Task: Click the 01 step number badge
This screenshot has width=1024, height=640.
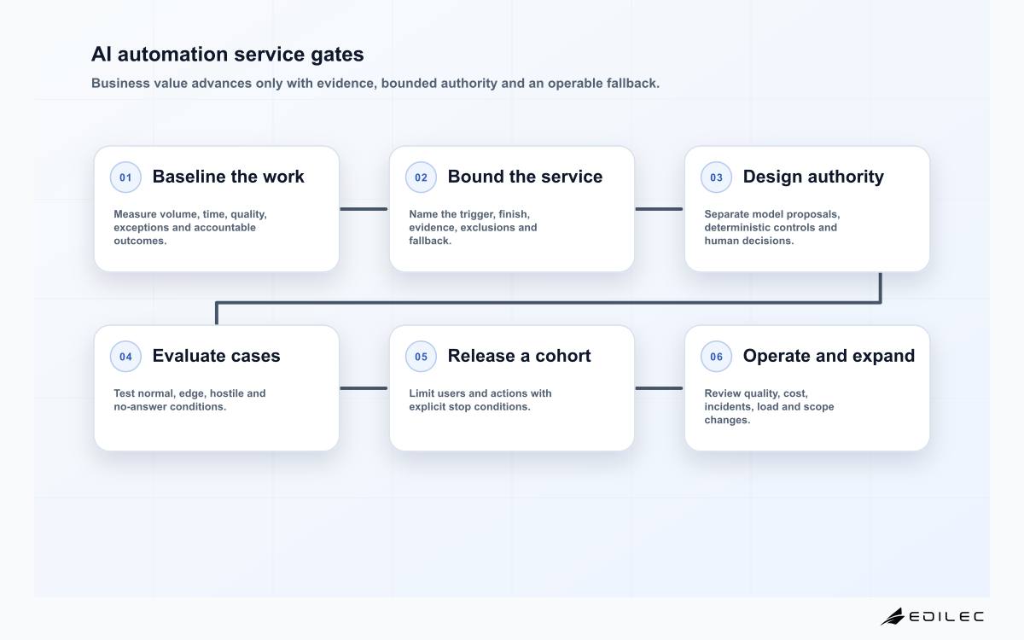Action: pos(125,177)
